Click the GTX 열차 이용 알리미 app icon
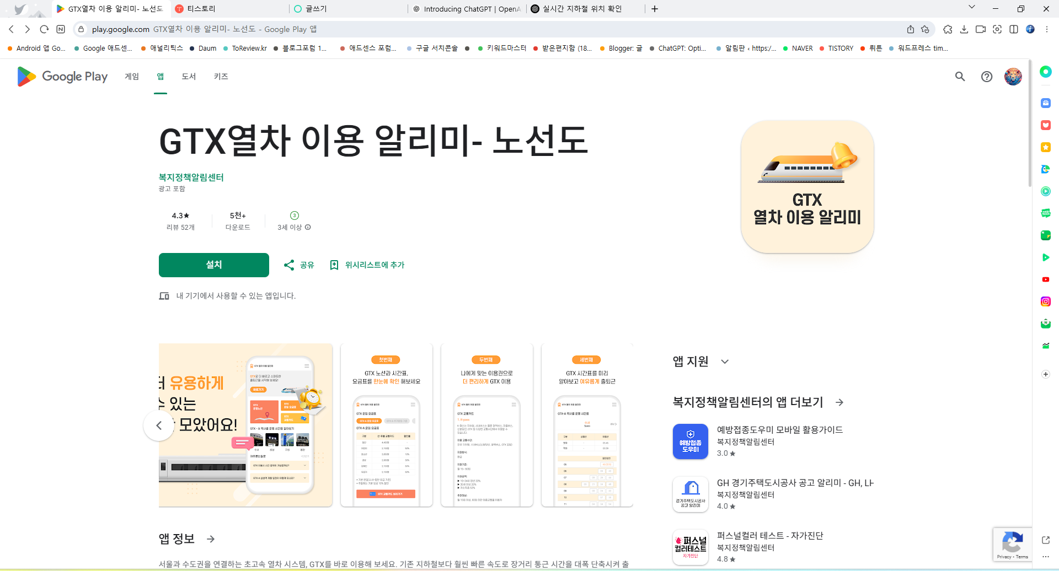This screenshot has width=1059, height=571. tap(807, 187)
